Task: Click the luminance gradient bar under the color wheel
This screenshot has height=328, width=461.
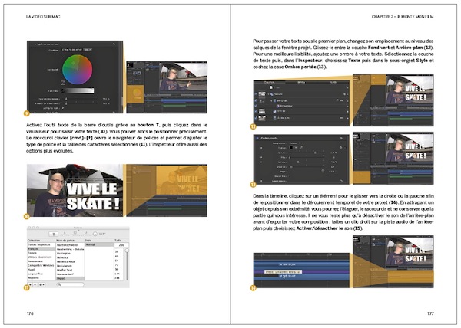Action: tap(78, 90)
